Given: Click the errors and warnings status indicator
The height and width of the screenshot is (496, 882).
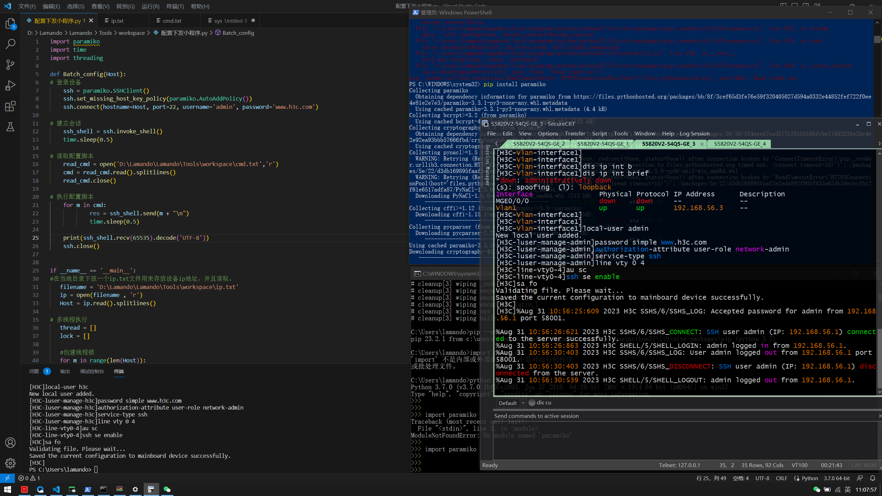Looking at the screenshot, I should tap(29, 478).
